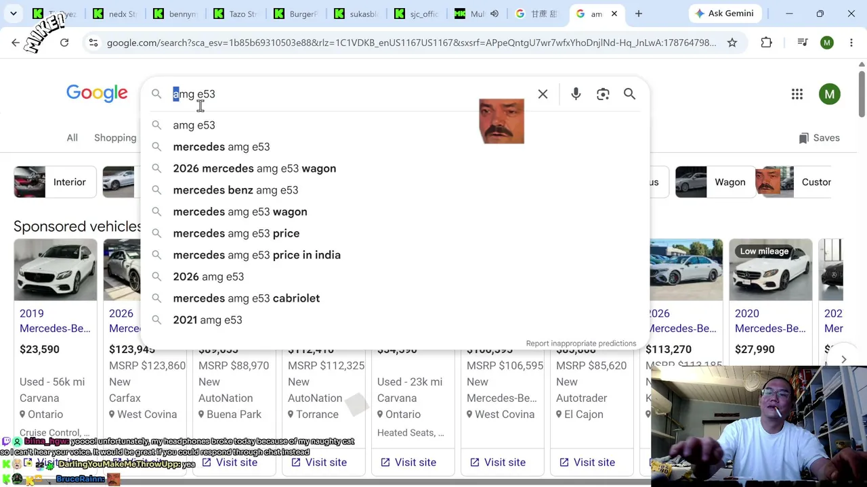Visit site for 23k mi Carvana listing

[407, 463]
